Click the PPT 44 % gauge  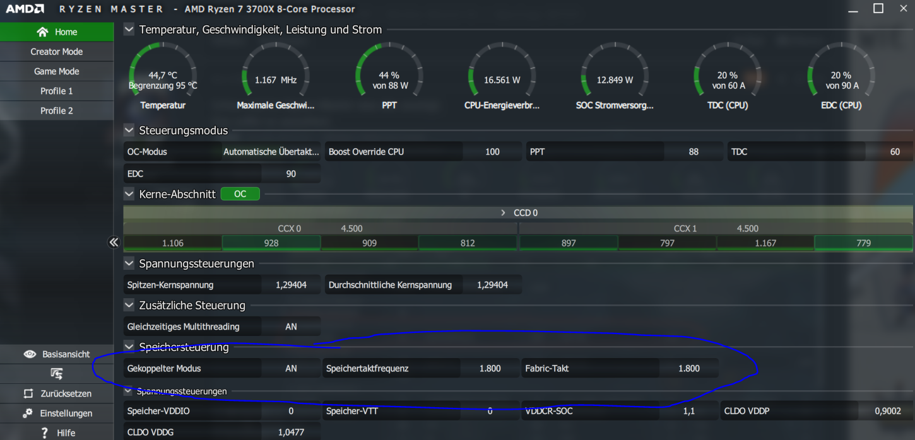(389, 76)
